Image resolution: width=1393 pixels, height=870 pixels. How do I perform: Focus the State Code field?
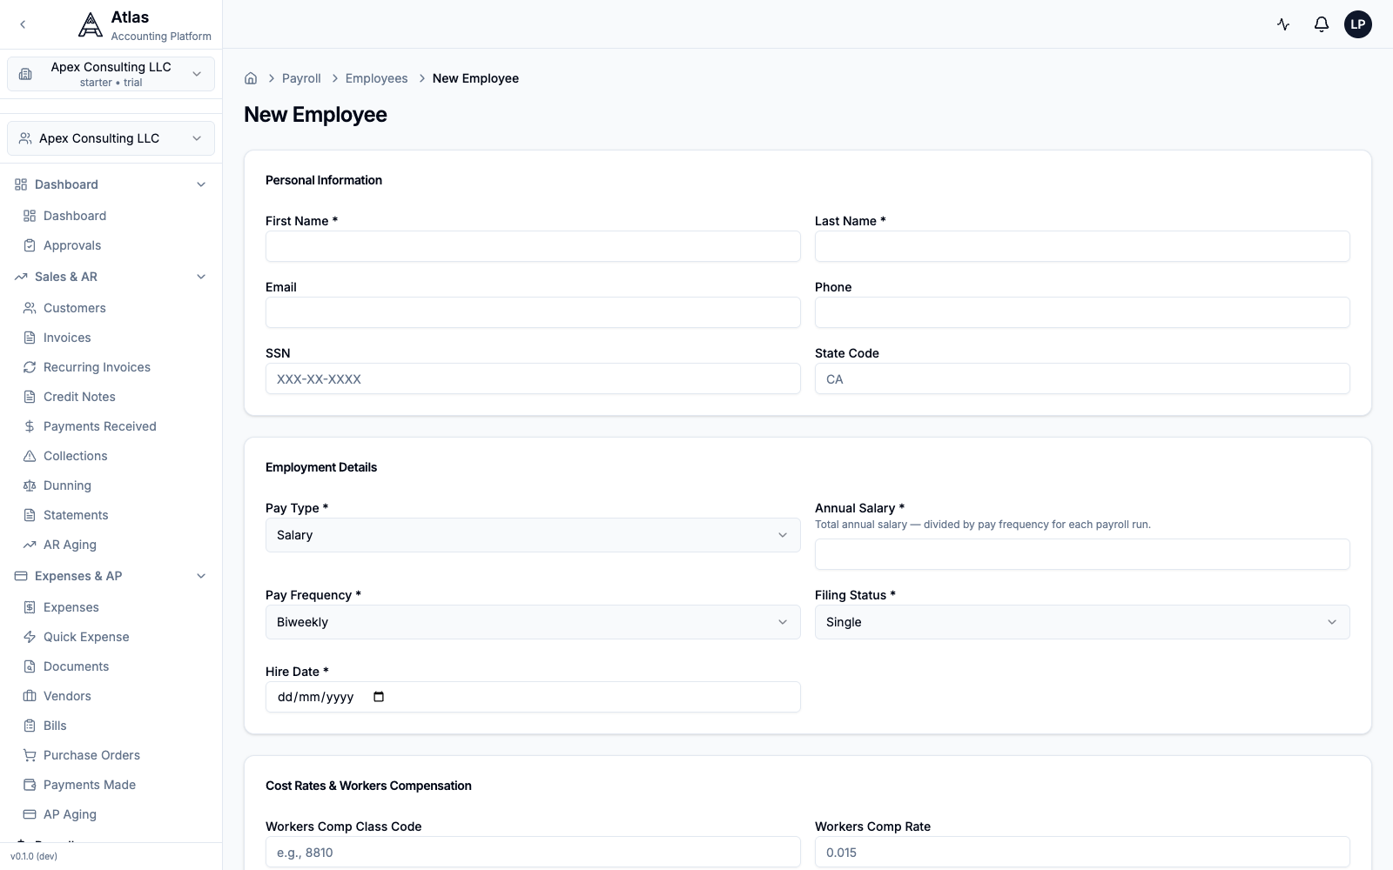pyautogui.click(x=1082, y=378)
